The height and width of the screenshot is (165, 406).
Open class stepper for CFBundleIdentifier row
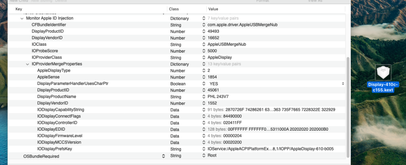(x=204, y=25)
